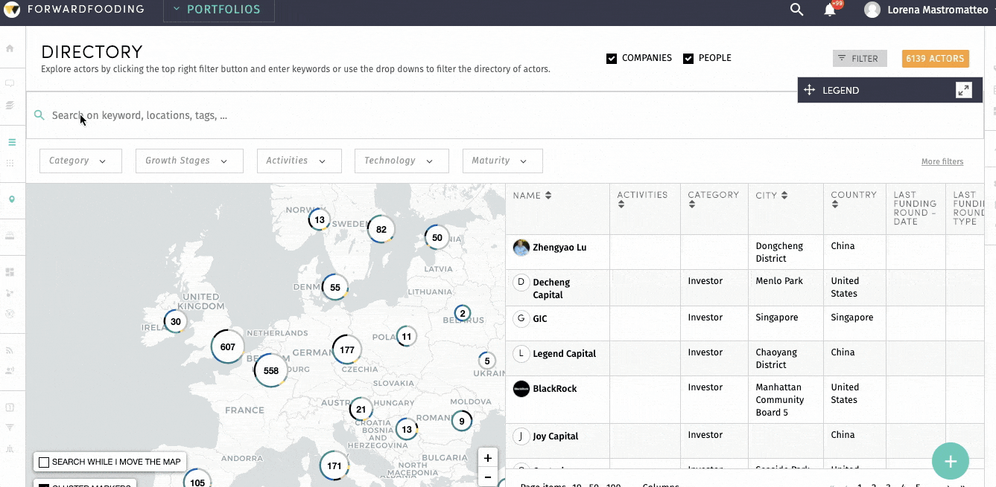
Task: Open the Category dropdown
Action: click(80, 161)
